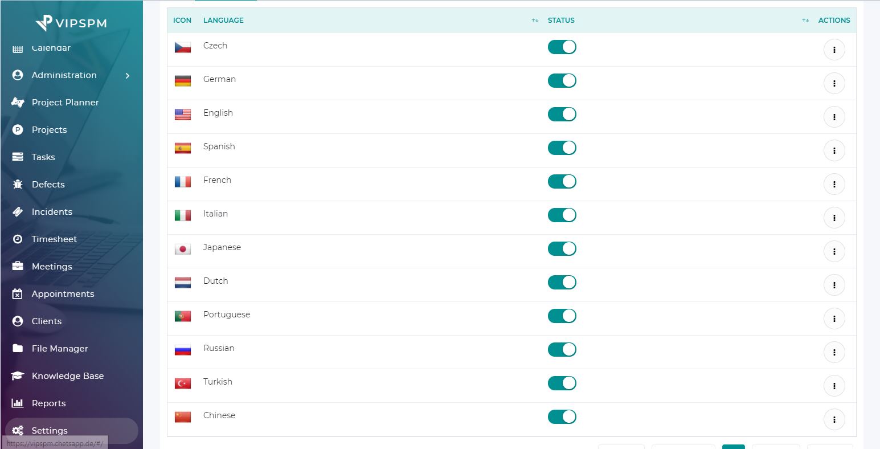
Task: Click the Timesheet clock icon
Action: click(18, 239)
